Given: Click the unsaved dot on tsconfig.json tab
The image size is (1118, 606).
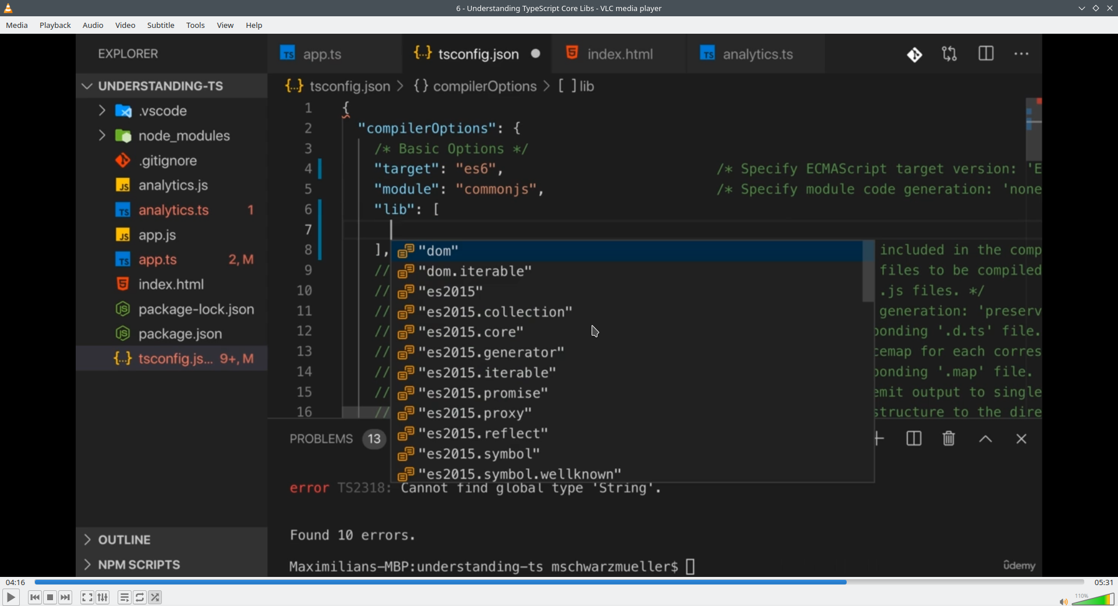Looking at the screenshot, I should click(536, 54).
